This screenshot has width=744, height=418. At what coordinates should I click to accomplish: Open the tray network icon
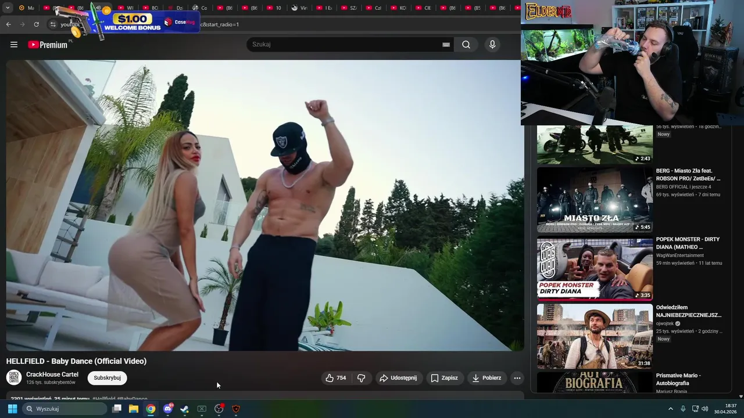click(x=695, y=409)
